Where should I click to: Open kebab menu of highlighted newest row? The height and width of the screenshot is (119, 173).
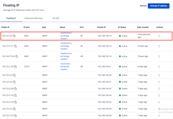click(x=159, y=36)
